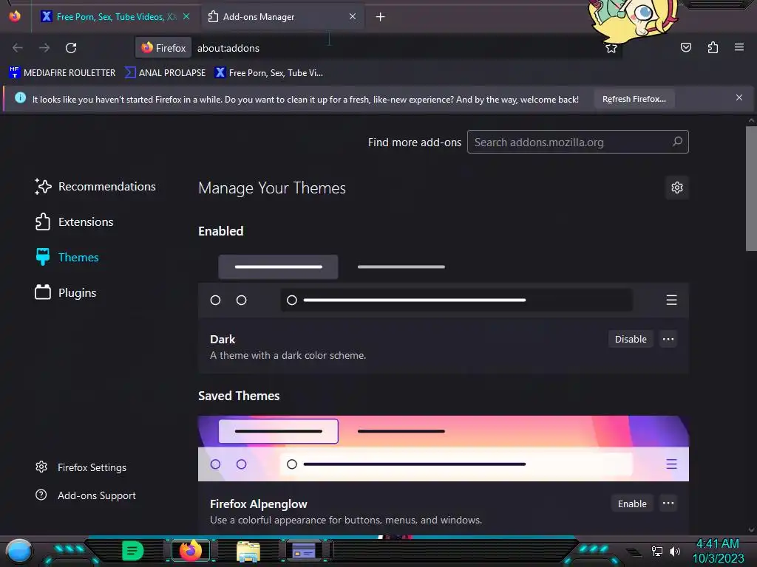The image size is (757, 567).
Task: Click the volume speaker icon in the tray
Action: [674, 551]
